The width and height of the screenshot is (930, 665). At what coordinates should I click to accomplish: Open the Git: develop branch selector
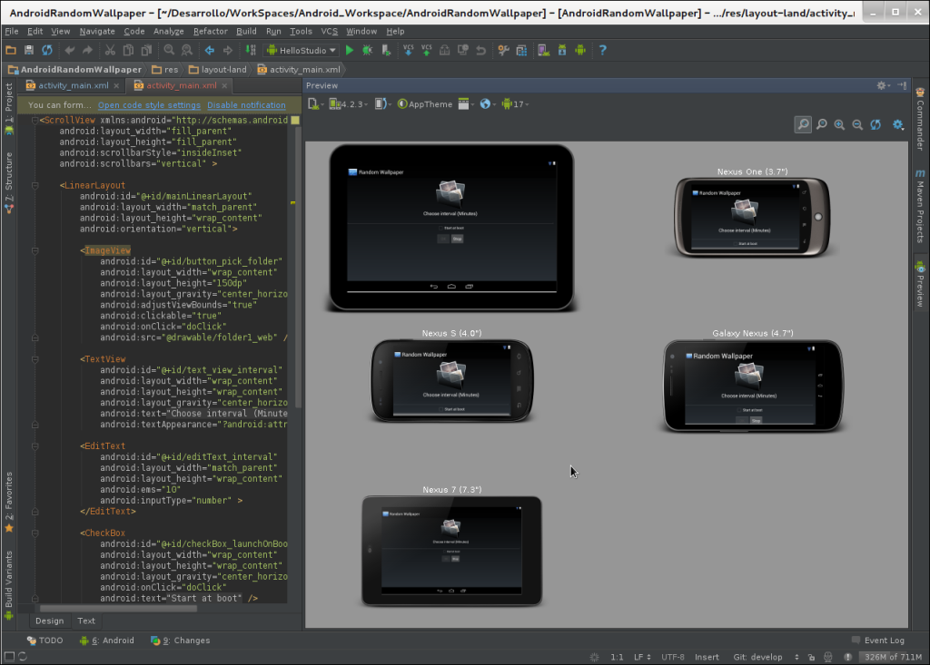(x=766, y=657)
